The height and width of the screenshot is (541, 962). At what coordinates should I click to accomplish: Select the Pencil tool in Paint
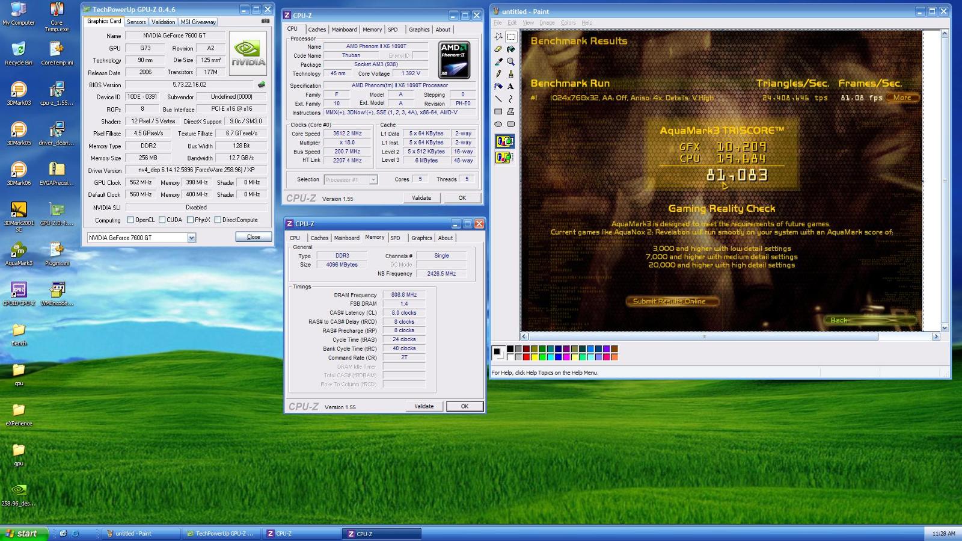(x=498, y=73)
